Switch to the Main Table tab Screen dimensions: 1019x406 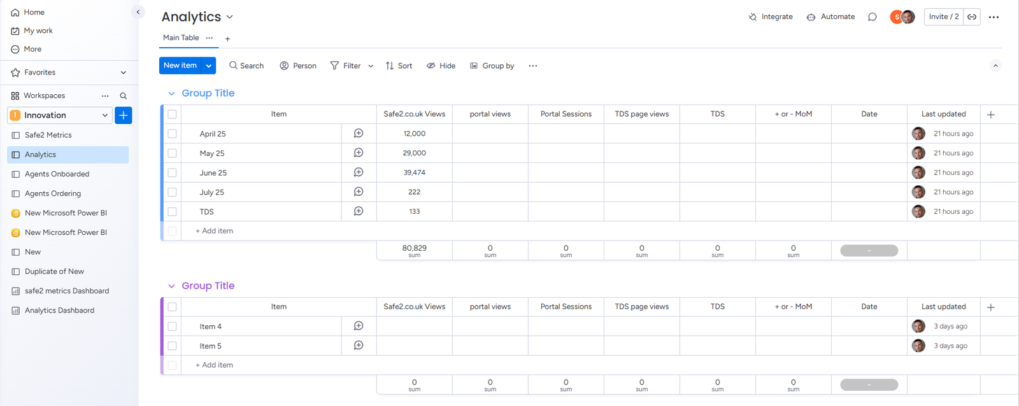click(x=181, y=38)
